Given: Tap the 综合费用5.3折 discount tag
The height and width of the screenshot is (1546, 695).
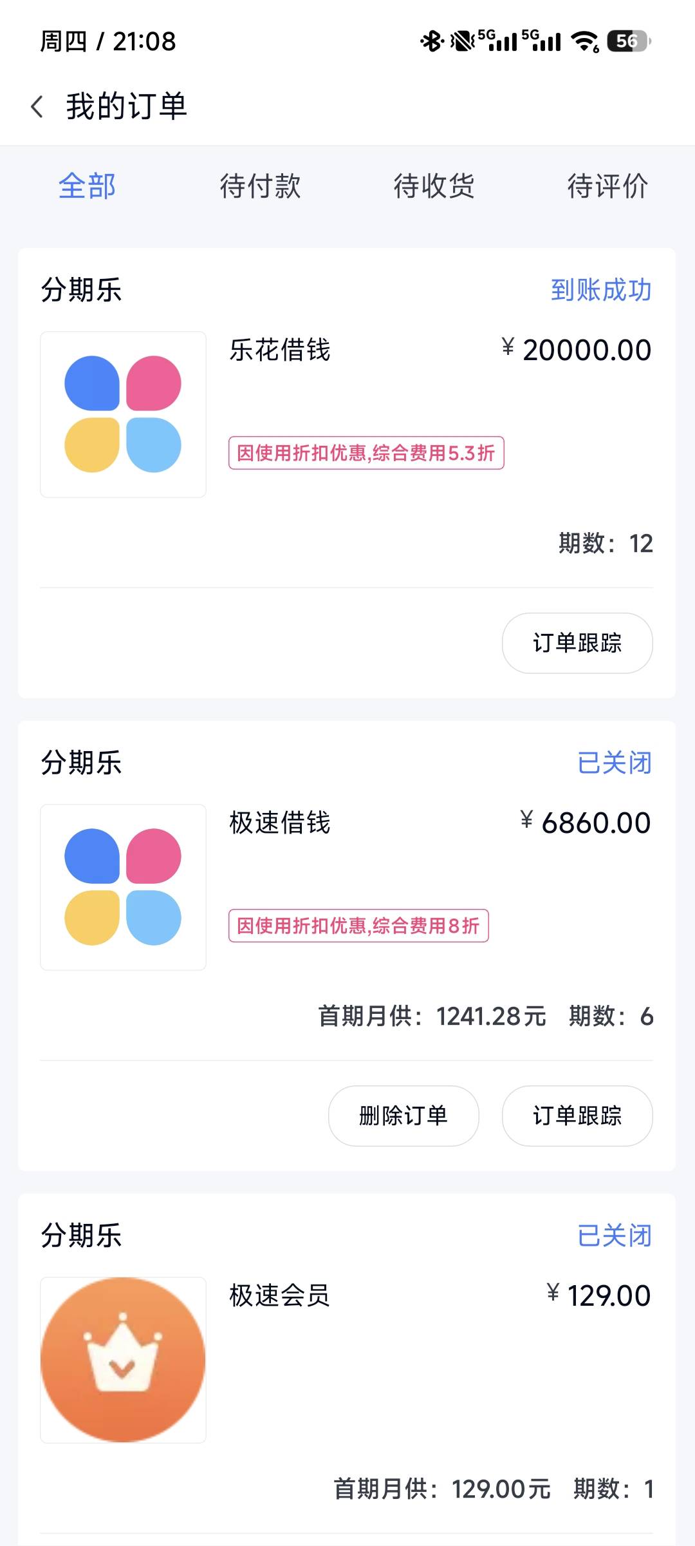Looking at the screenshot, I should click(366, 453).
